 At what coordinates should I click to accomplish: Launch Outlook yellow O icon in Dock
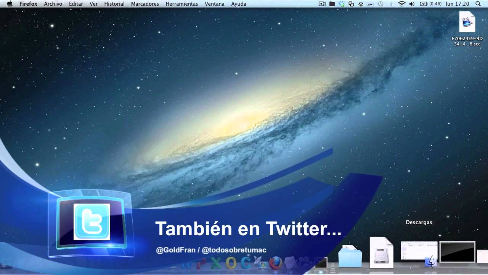[231, 263]
